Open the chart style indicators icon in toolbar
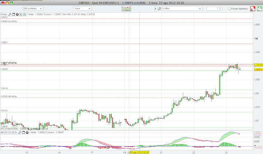The image size is (263, 154). [x=126, y=9]
